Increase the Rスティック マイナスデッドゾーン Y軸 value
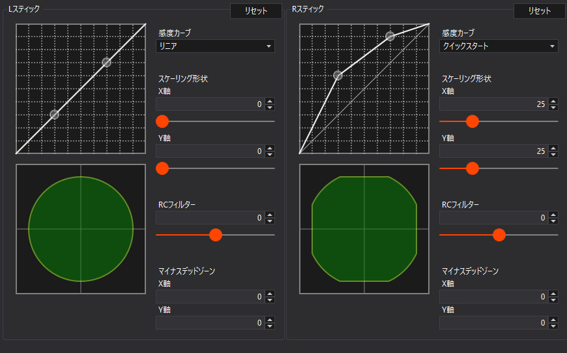 pos(553,319)
